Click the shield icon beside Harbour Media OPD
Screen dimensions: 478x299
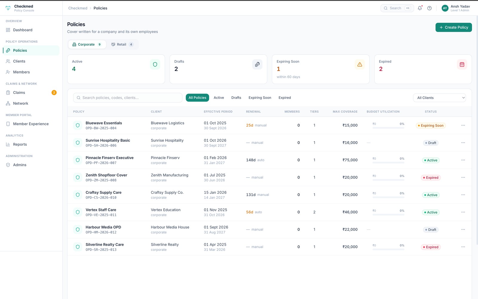tap(78, 229)
